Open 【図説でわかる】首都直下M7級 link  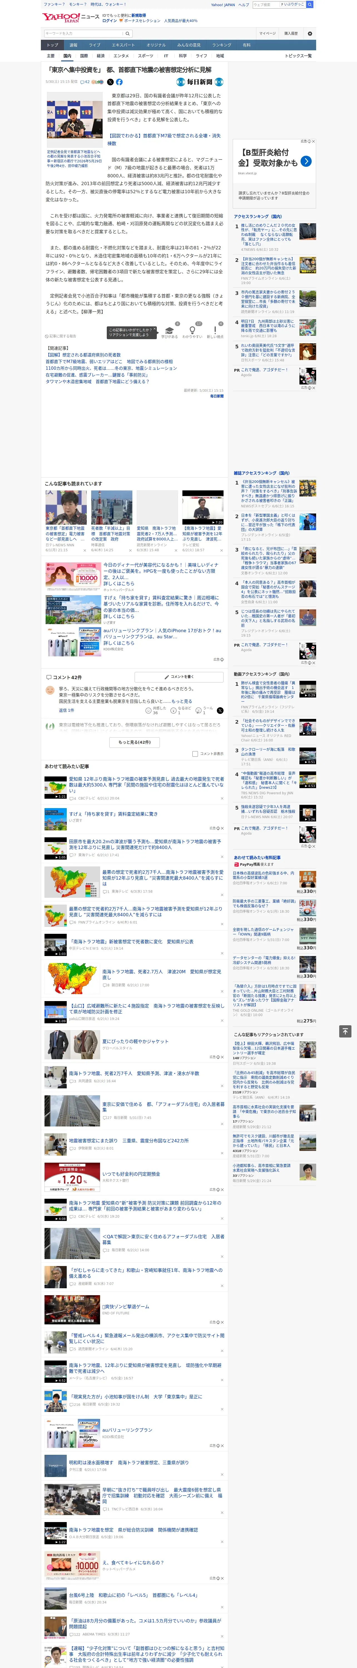(x=164, y=139)
